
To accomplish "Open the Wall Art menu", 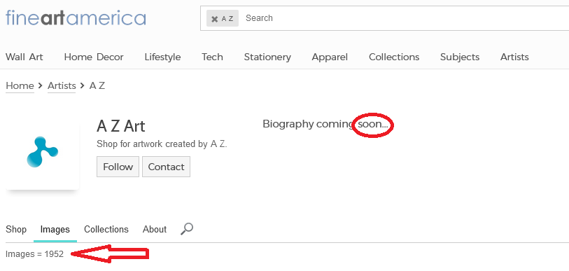I will (x=24, y=57).
